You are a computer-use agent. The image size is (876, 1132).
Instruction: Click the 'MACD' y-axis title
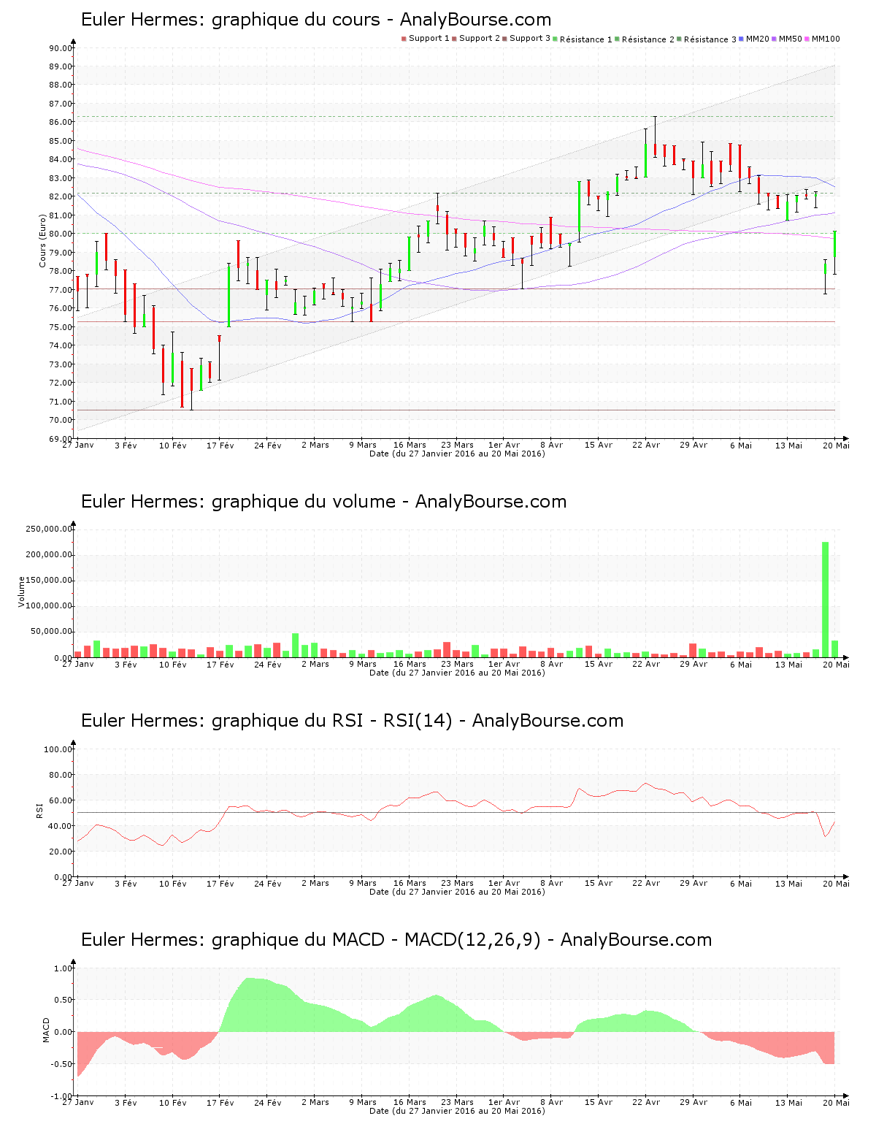tap(46, 1030)
